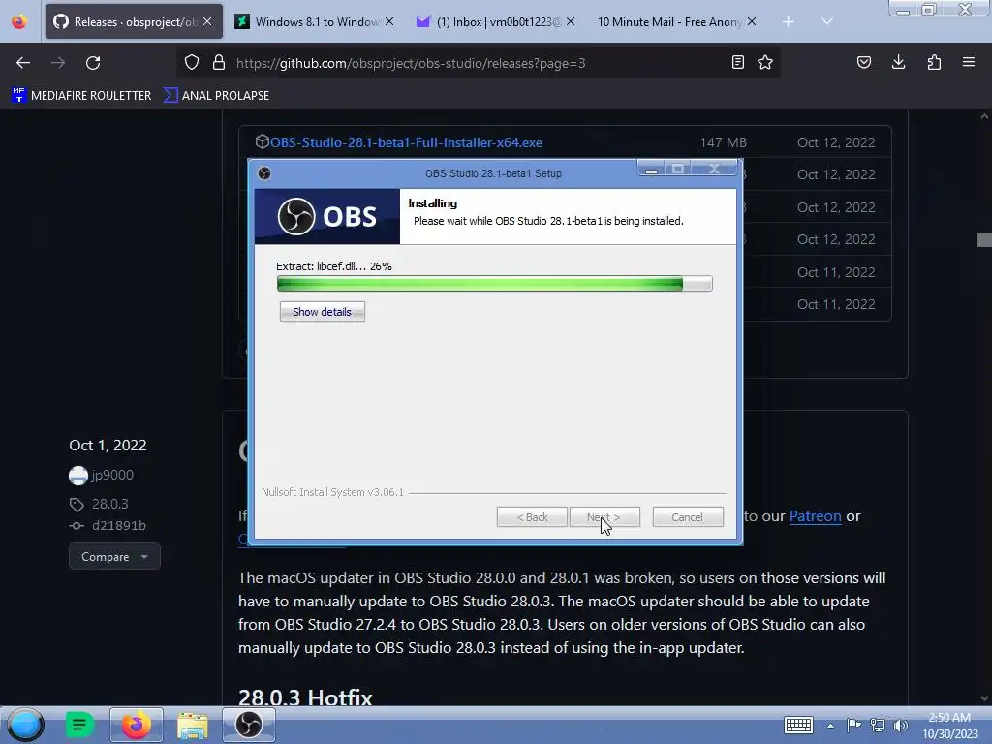Open the Patreon link
The width and height of the screenshot is (992, 744).
(815, 516)
